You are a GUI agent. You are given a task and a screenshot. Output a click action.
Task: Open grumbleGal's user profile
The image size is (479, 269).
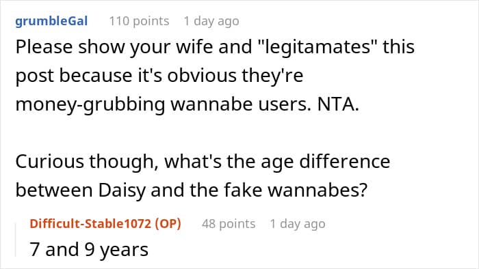point(51,21)
